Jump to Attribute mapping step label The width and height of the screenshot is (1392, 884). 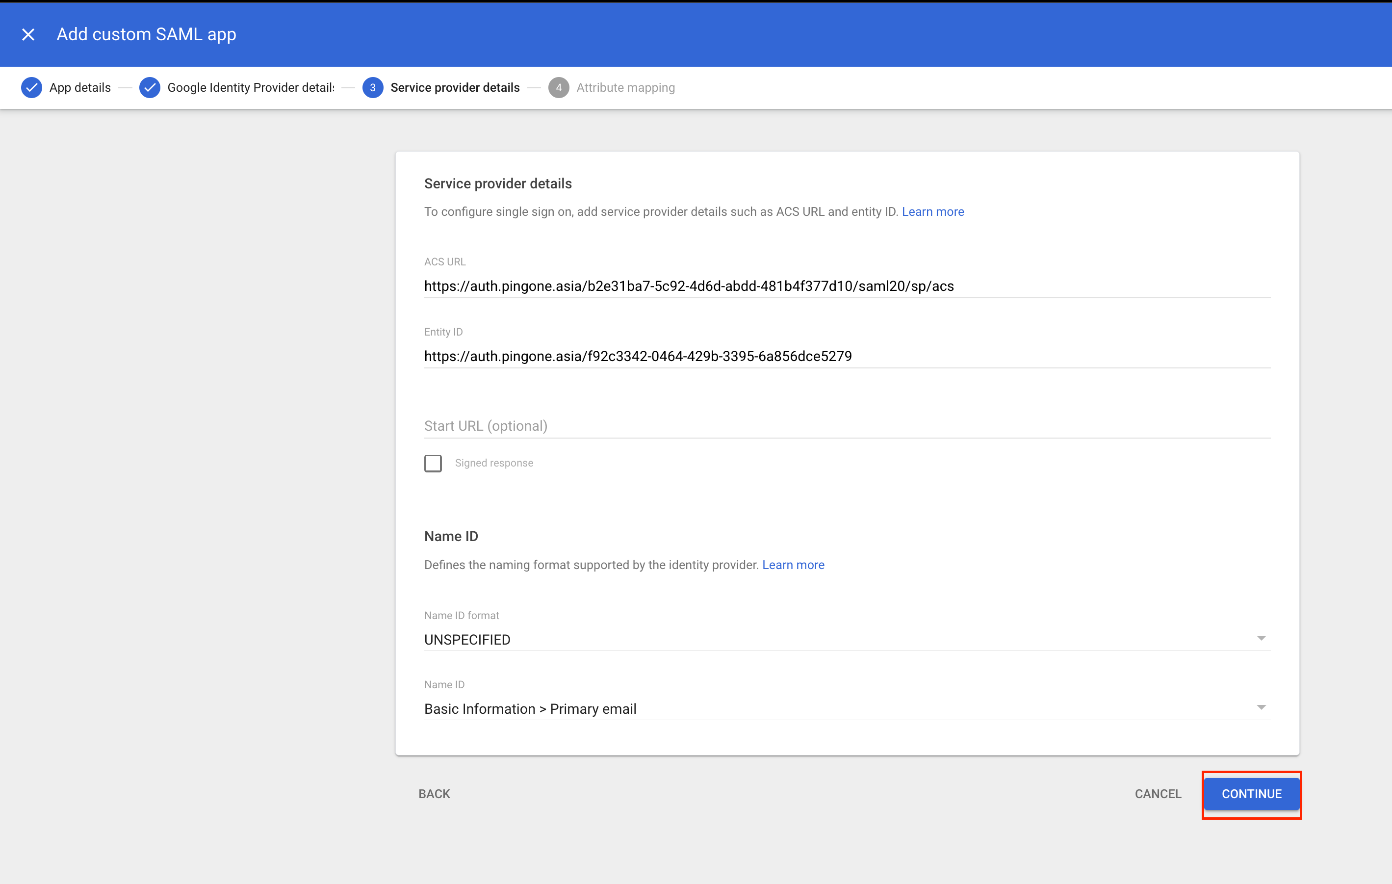pos(625,87)
